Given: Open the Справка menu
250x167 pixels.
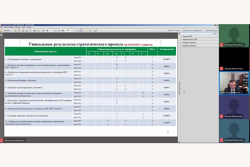Looking at the screenshot, I should [x=29, y=27].
